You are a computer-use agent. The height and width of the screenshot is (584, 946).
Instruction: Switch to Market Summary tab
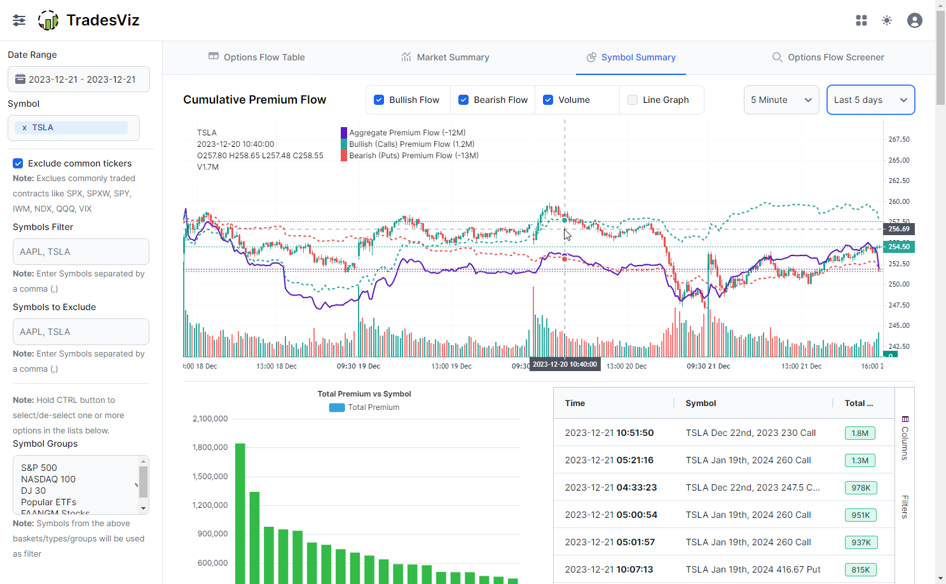pyautogui.click(x=445, y=57)
